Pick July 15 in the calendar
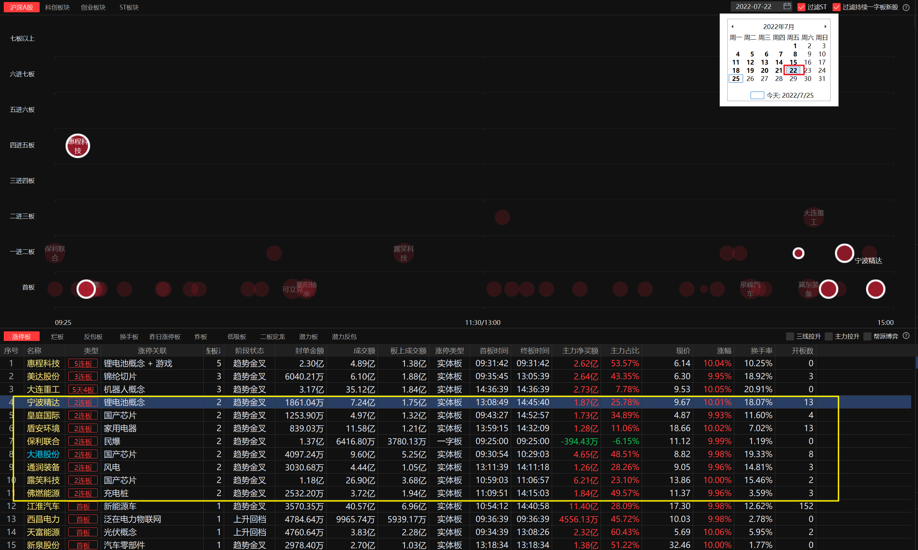918x550 pixels. [793, 62]
